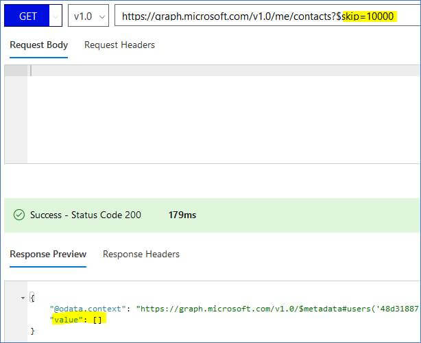Click the 179ms response time label
Screen dimensions: 421x343
pyautogui.click(x=182, y=215)
